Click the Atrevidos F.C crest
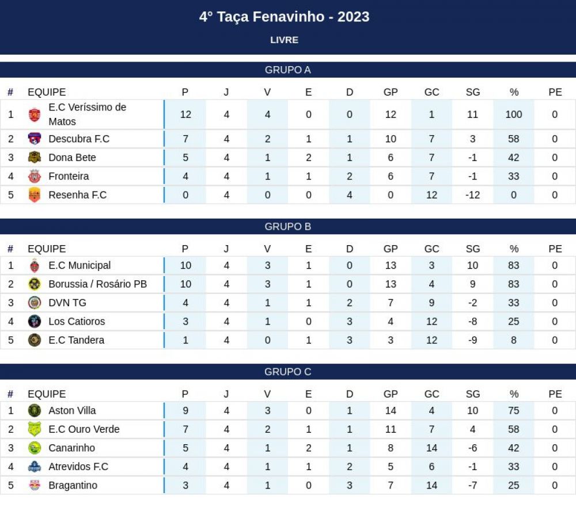Viewport: 576px width, 519px height. pyautogui.click(x=35, y=467)
